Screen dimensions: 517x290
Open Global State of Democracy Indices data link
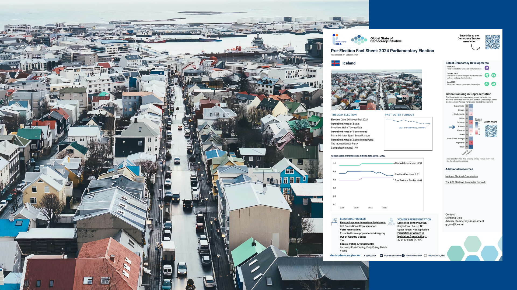point(358,156)
